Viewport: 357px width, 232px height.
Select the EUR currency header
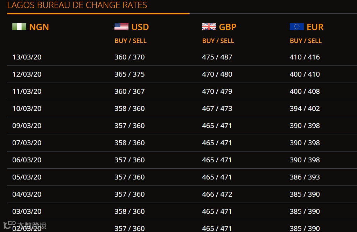click(x=315, y=27)
